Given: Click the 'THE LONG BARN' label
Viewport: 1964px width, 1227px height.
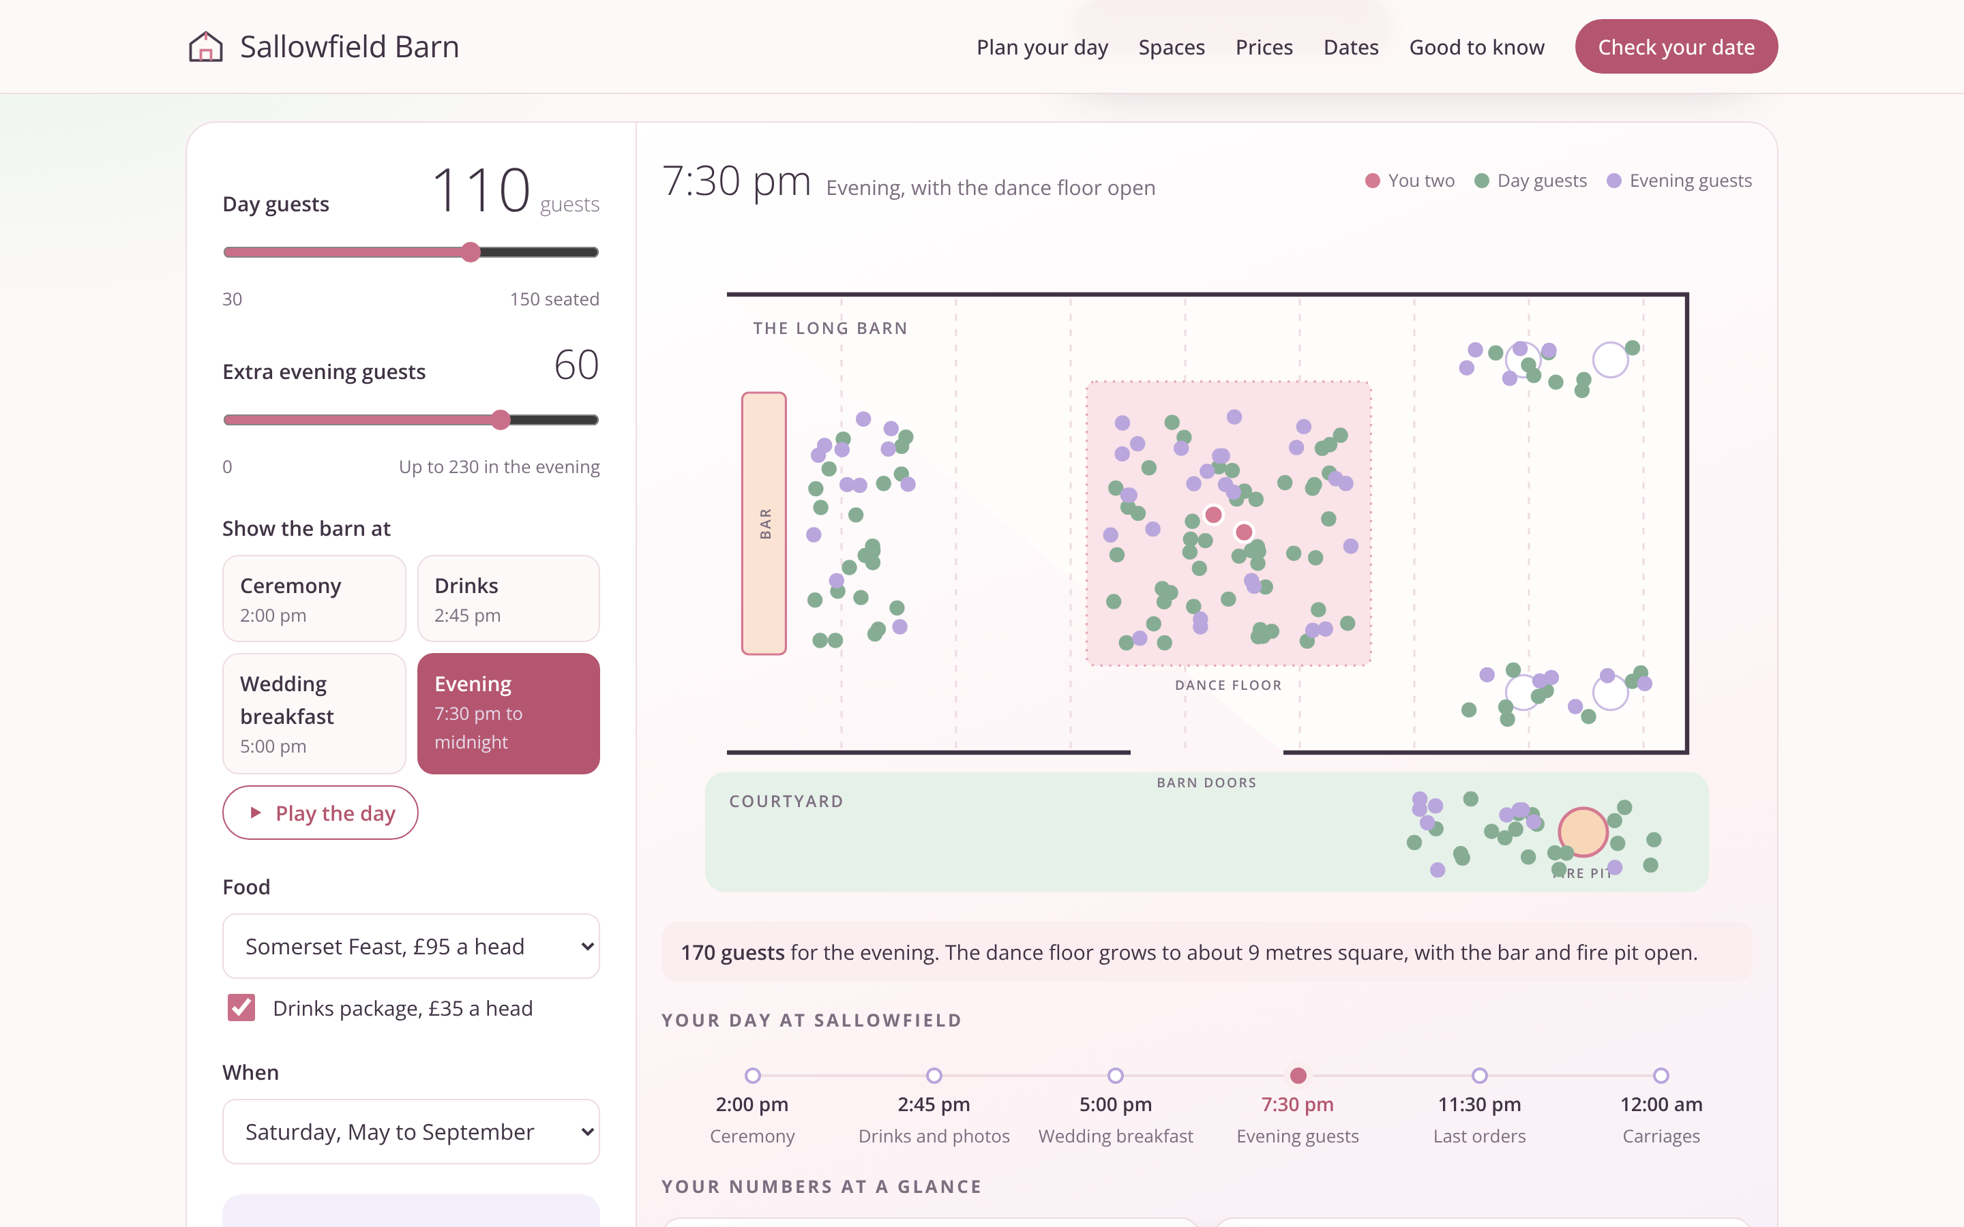Looking at the screenshot, I should tap(830, 328).
